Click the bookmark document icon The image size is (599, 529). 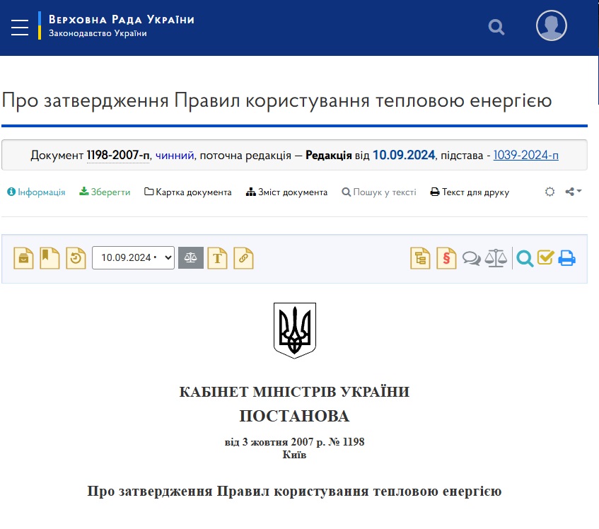50,258
